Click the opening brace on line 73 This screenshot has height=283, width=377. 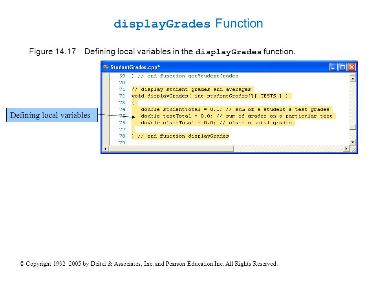(133, 103)
